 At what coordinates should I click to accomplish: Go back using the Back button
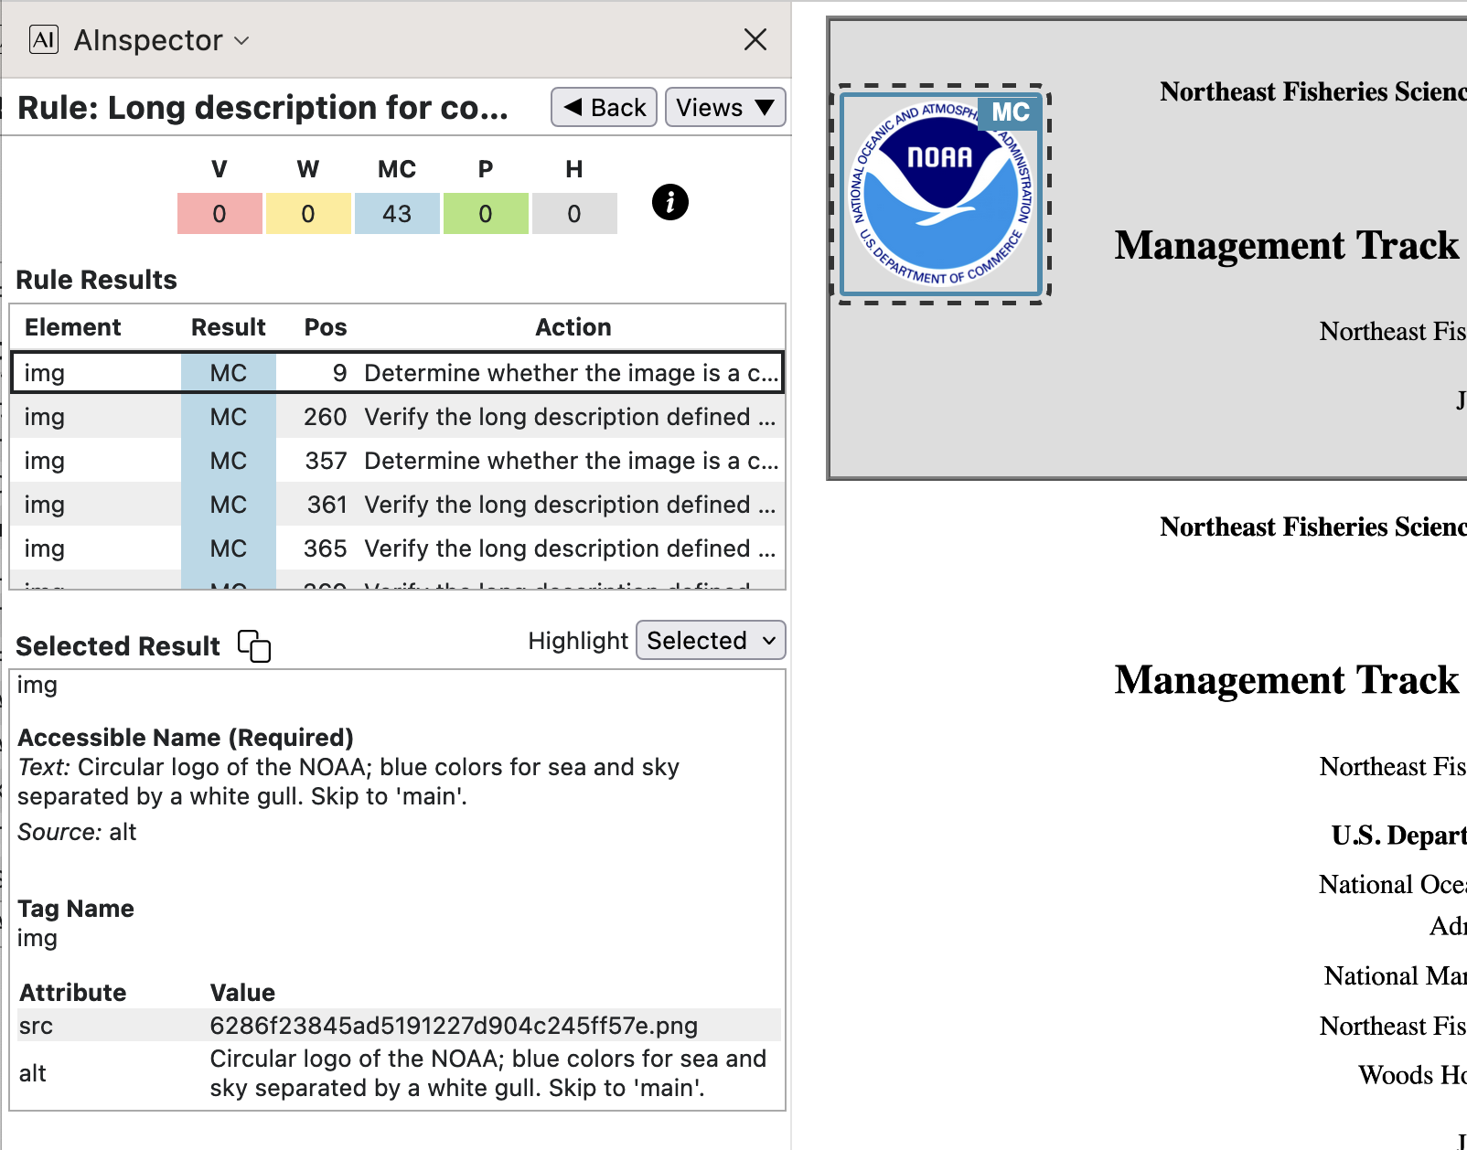point(604,108)
